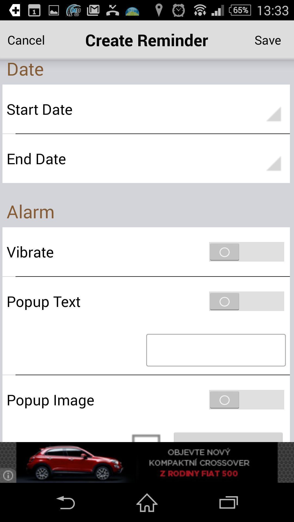
Task: Open the End Date picker
Action: tap(146, 159)
